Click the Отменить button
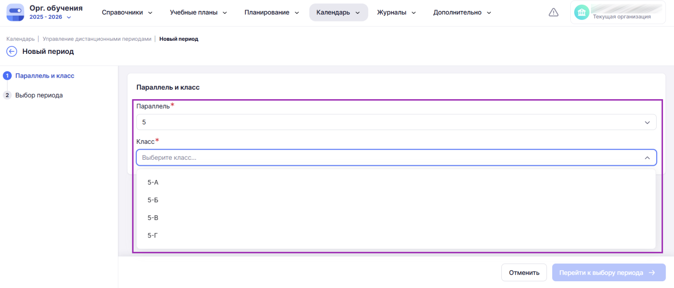This screenshot has width=674, height=288. [524, 272]
